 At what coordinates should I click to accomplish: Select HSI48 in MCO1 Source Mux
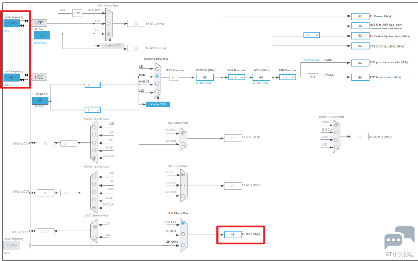click(x=94, y=150)
